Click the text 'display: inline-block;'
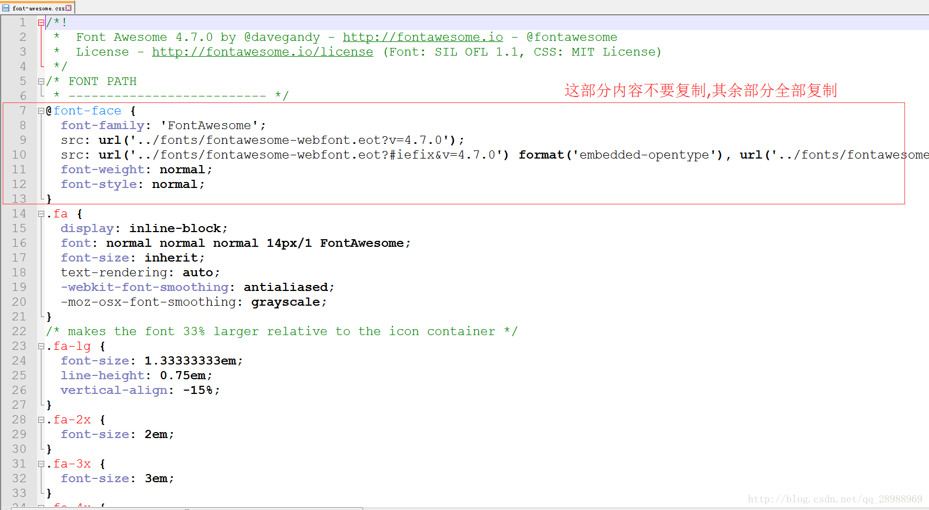This screenshot has width=929, height=510. tap(144, 228)
